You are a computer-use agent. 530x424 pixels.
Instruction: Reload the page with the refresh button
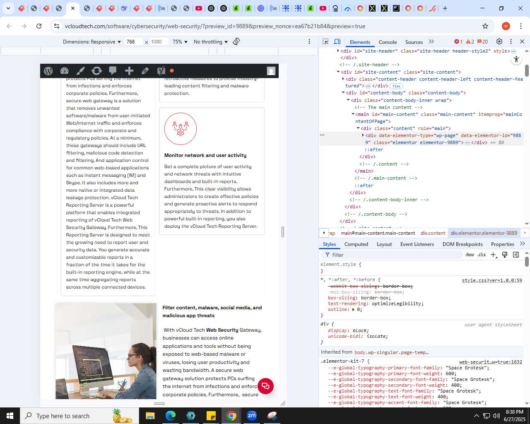(x=39, y=26)
